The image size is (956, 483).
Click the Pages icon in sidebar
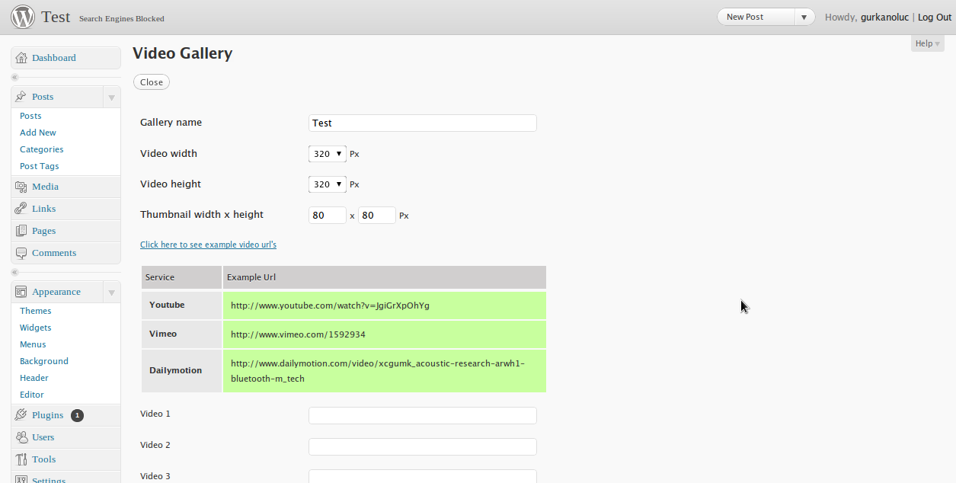click(x=21, y=231)
